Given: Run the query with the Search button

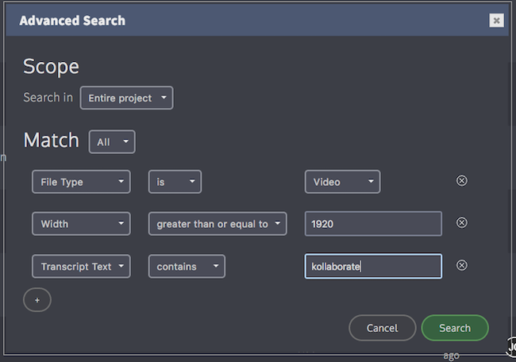Looking at the screenshot, I should click(455, 328).
